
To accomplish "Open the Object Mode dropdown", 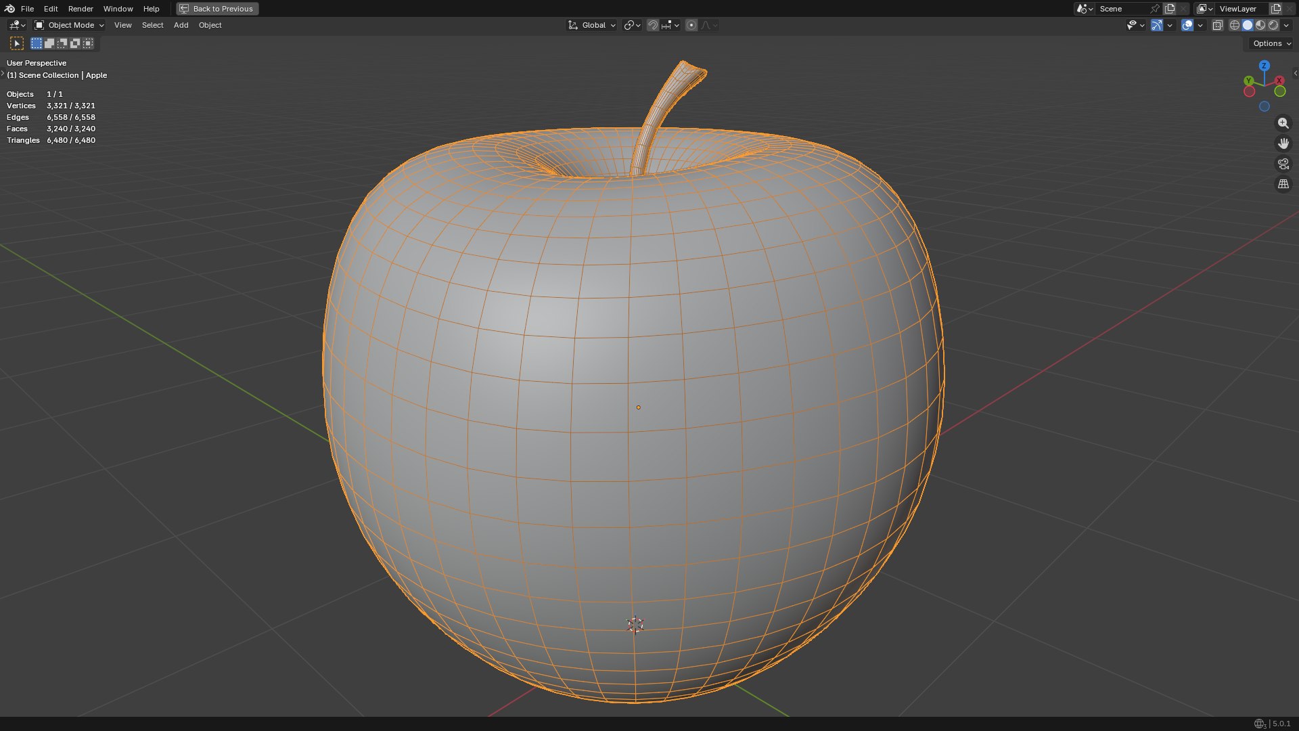I will (70, 25).
